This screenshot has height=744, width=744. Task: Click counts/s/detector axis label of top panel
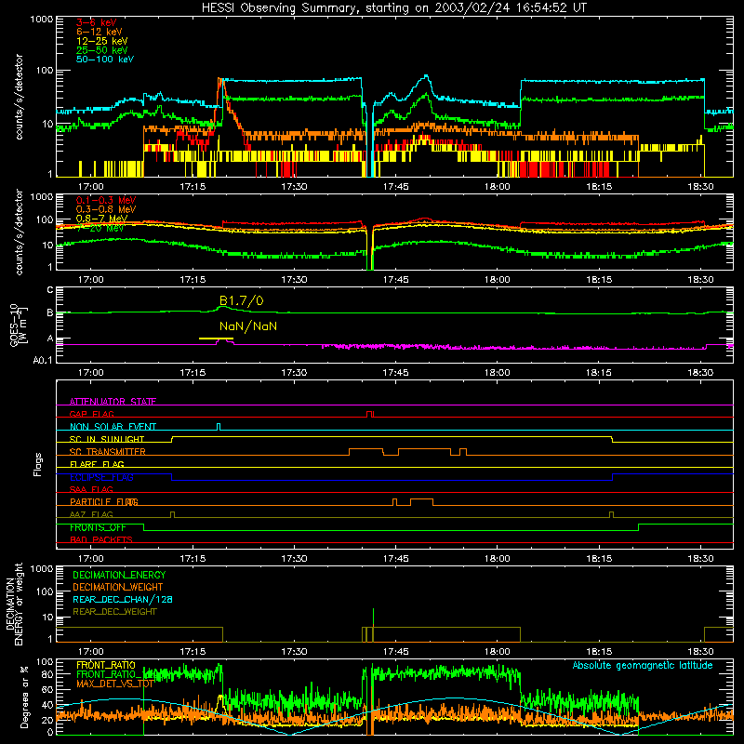pos(19,97)
